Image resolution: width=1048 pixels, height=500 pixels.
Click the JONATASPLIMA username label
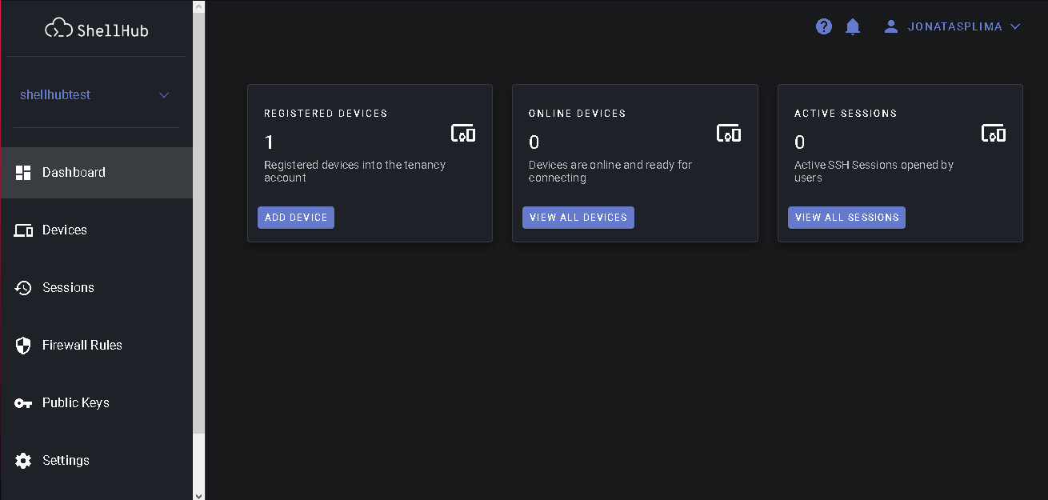954,26
